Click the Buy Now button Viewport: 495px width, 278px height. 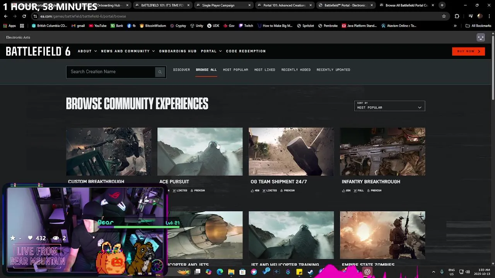point(468,51)
